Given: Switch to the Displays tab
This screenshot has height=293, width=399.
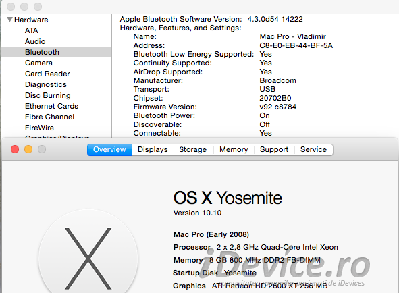Looking at the screenshot, I should point(153,149).
